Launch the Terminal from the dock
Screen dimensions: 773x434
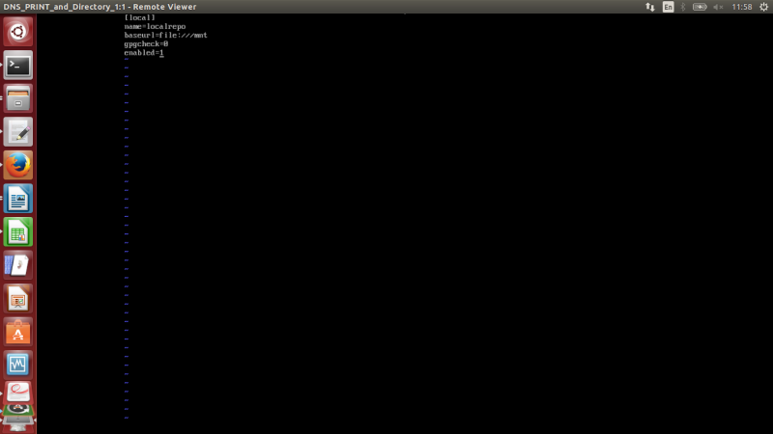(17, 65)
